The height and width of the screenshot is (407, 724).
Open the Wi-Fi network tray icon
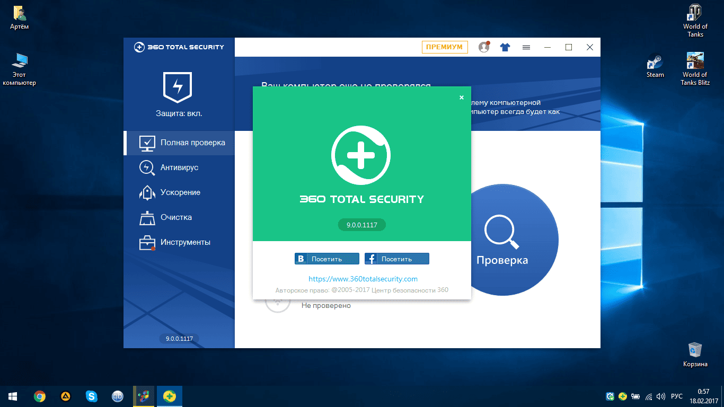649,396
